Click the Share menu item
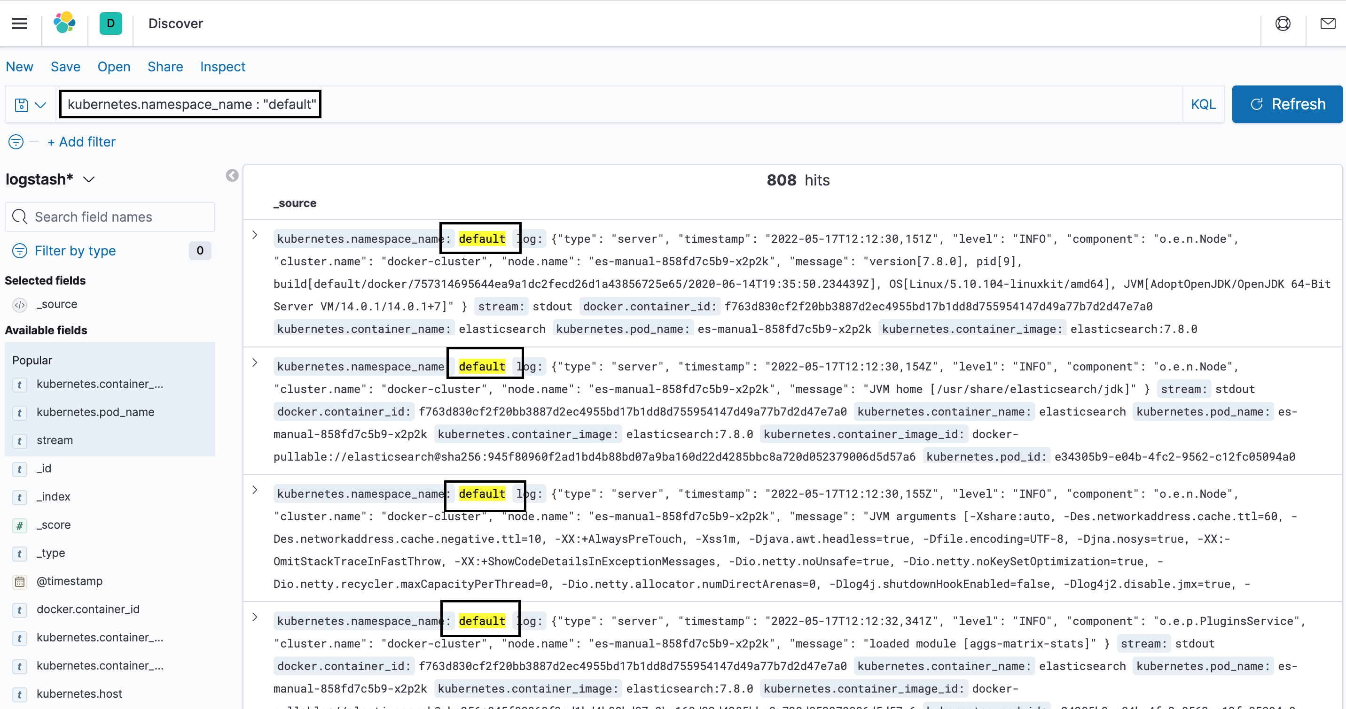This screenshot has height=709, width=1346. [x=165, y=67]
